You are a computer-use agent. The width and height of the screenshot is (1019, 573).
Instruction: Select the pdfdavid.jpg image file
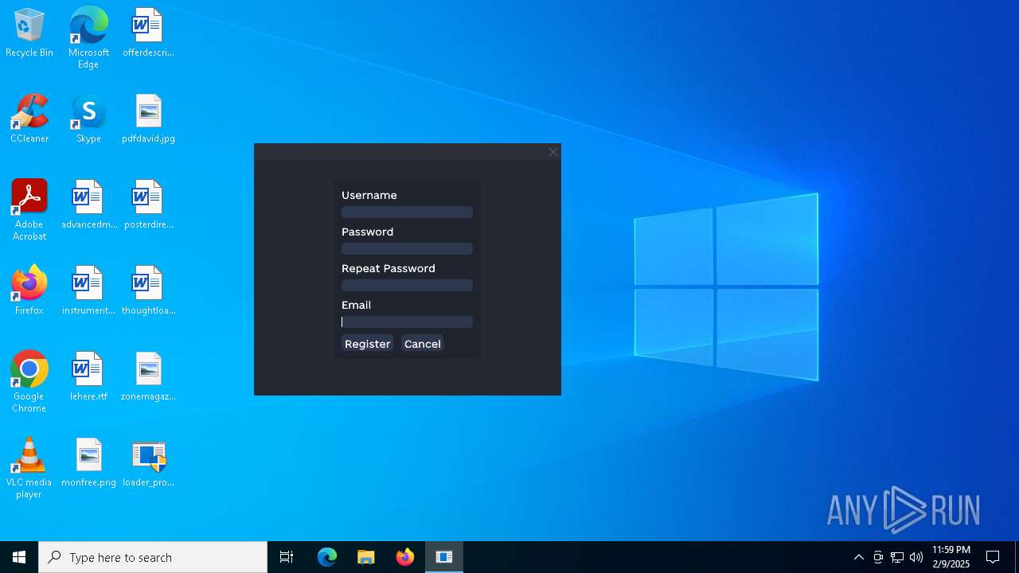click(x=148, y=119)
